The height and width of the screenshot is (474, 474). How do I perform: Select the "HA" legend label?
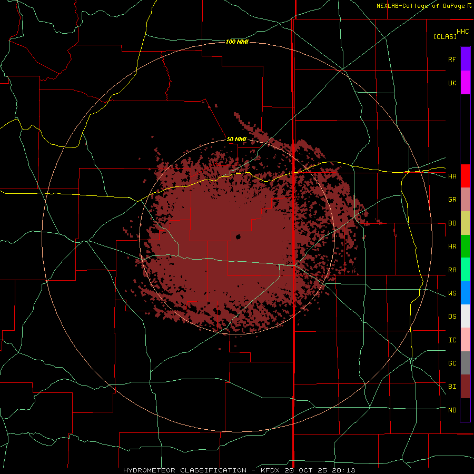click(452, 176)
